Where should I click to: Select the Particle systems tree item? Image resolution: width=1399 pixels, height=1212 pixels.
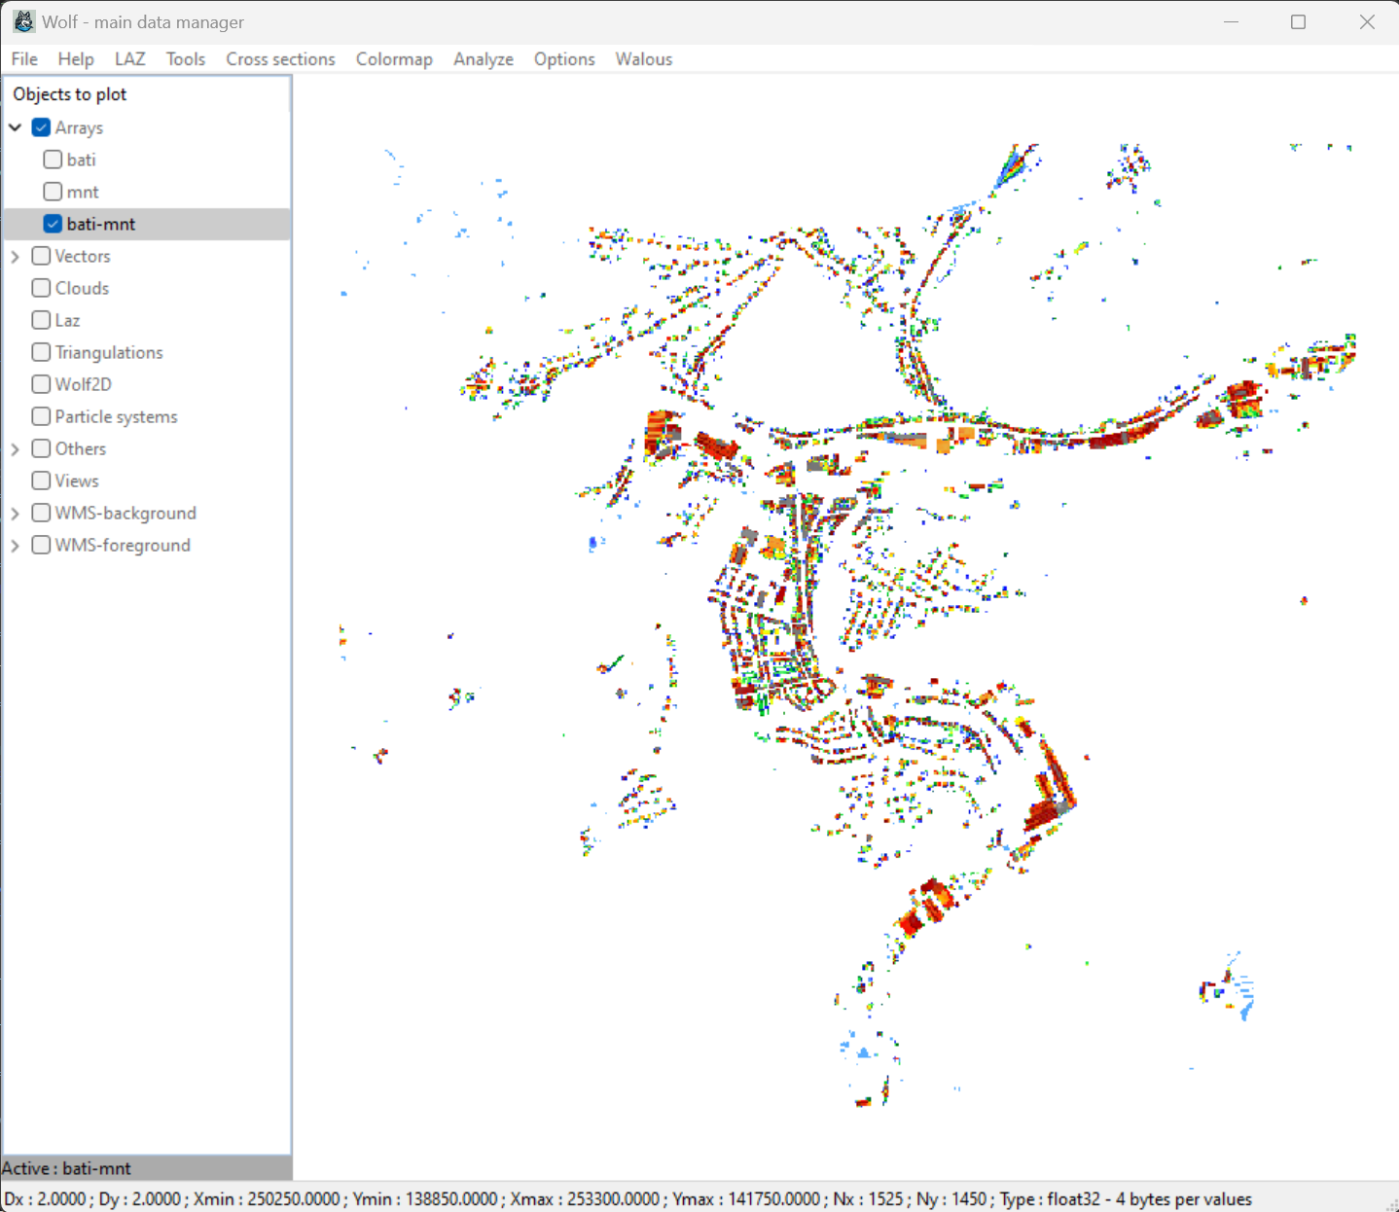pos(116,416)
